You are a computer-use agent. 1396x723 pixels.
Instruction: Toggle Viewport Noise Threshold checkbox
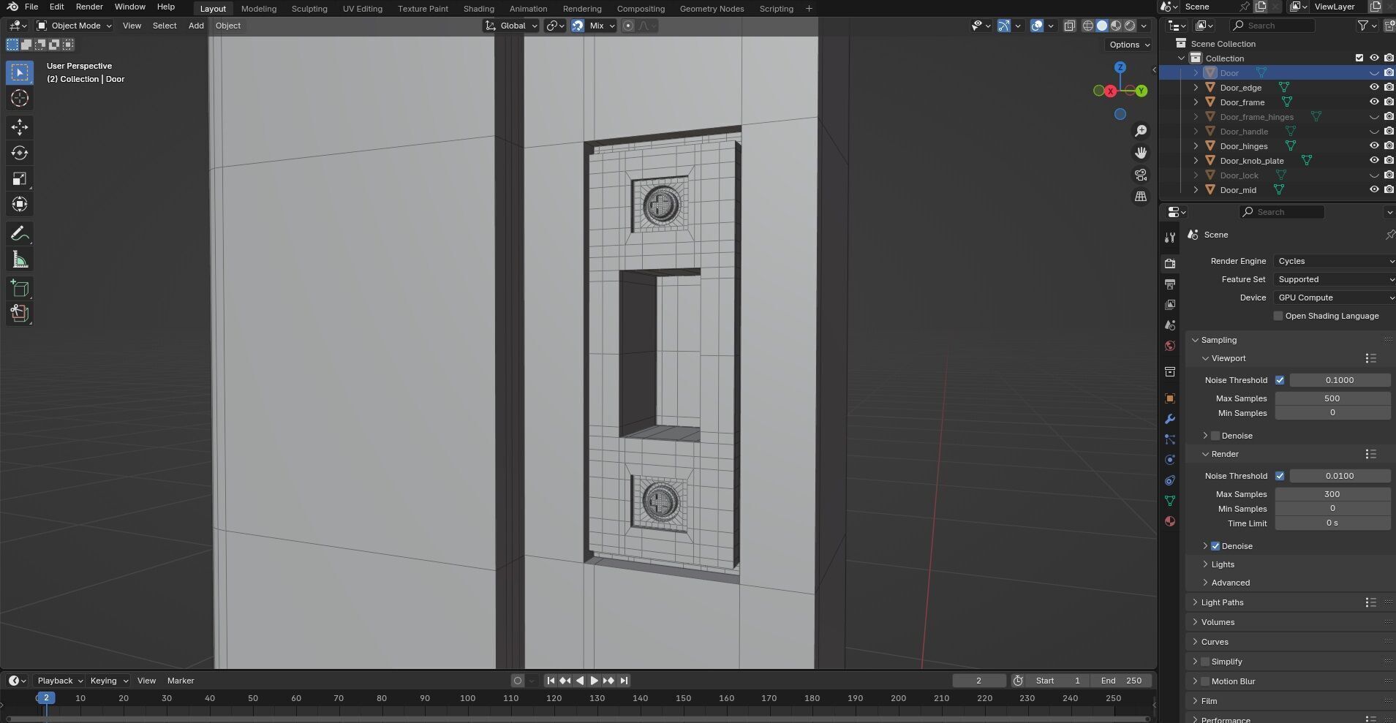[1280, 380]
